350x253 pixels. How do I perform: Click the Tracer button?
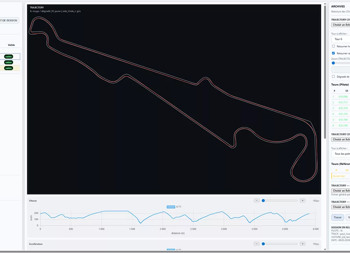click(337, 217)
